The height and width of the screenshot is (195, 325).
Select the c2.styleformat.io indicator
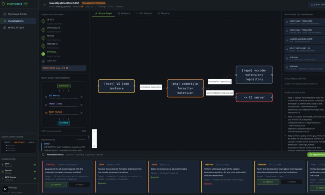coord(305,49)
